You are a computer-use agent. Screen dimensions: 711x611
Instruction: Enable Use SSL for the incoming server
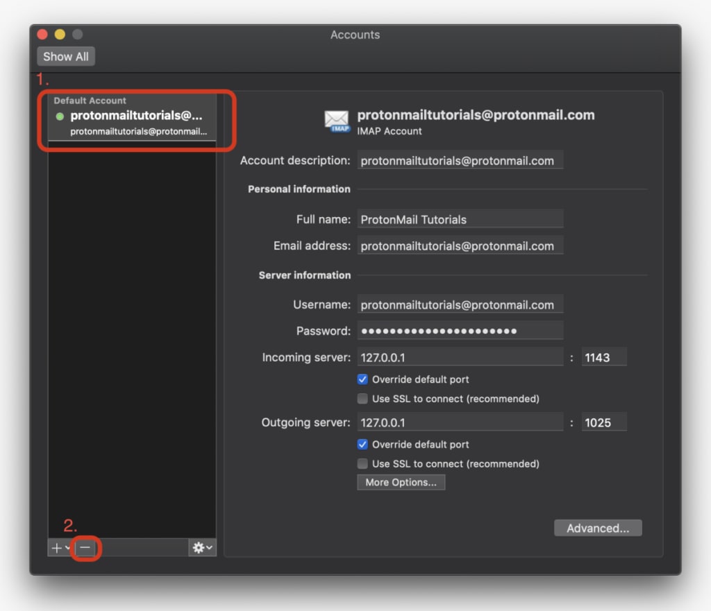coord(362,399)
